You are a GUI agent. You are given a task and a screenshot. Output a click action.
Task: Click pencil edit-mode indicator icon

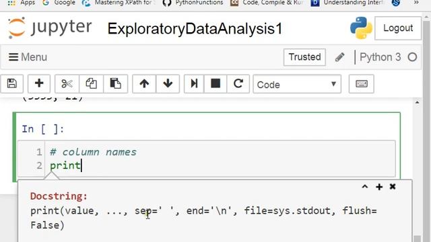tap(339, 57)
